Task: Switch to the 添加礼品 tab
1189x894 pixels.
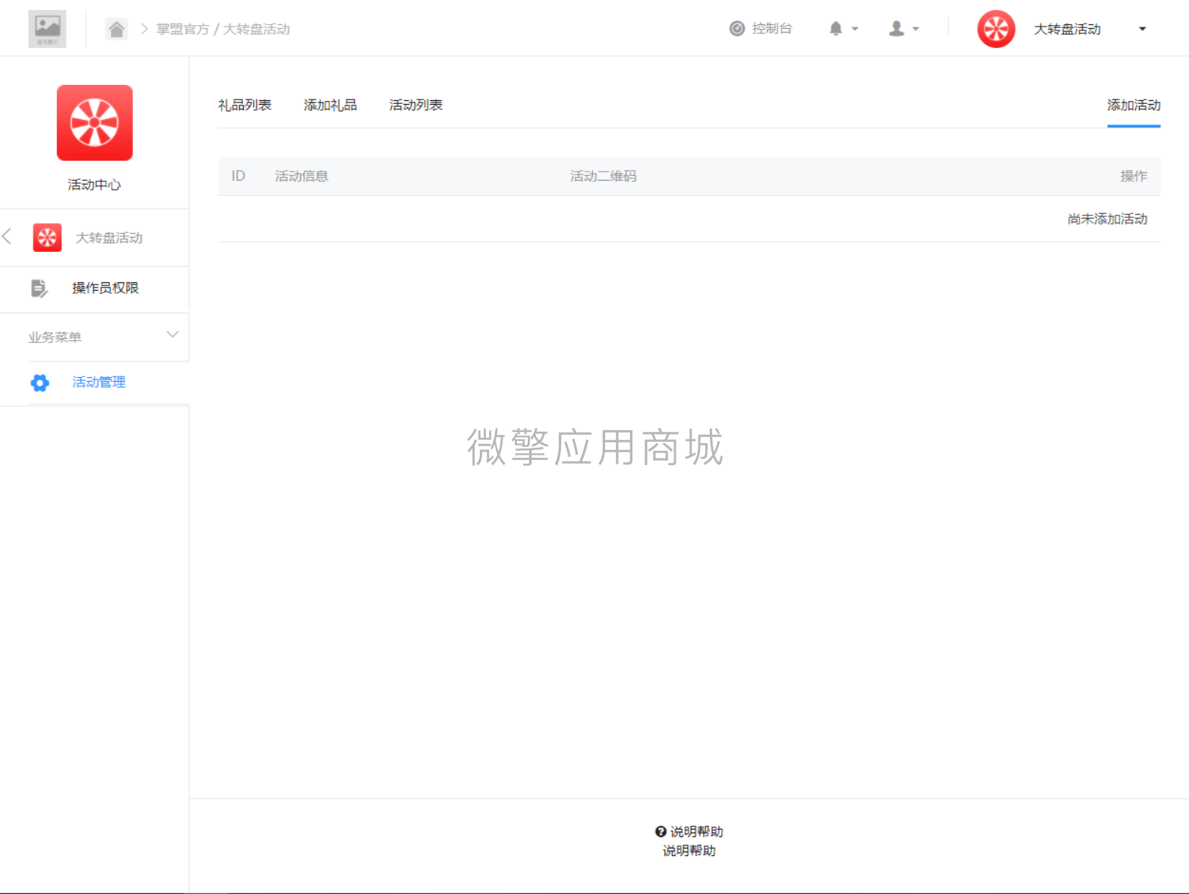Action: (x=330, y=105)
